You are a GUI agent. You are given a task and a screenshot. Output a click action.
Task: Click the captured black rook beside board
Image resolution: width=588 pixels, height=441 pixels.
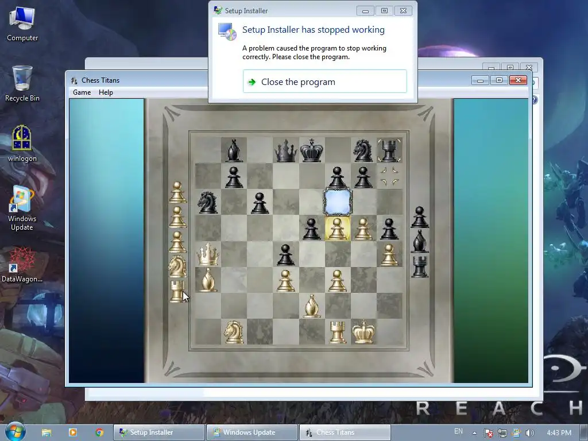(x=420, y=266)
